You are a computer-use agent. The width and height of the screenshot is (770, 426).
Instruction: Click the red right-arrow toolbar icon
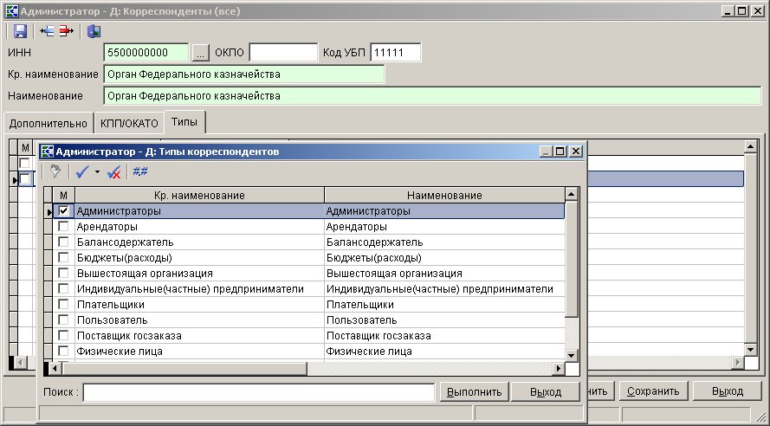click(x=66, y=31)
